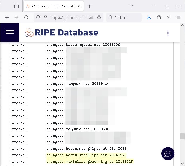The image size is (185, 166).
Task: Reload the current page
Action: [x=26, y=17]
